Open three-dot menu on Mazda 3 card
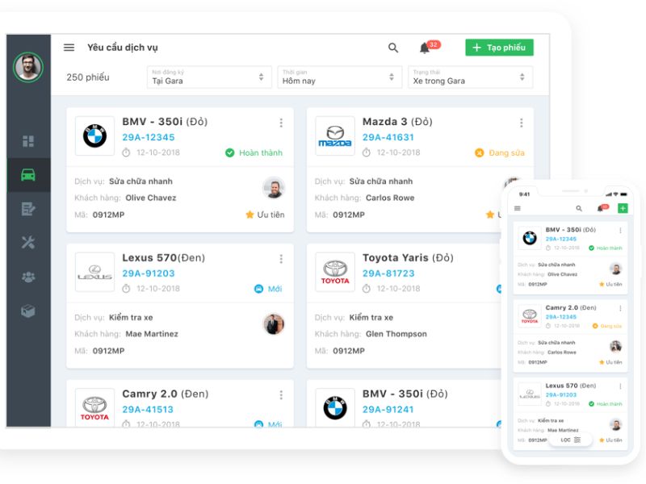 coord(522,123)
